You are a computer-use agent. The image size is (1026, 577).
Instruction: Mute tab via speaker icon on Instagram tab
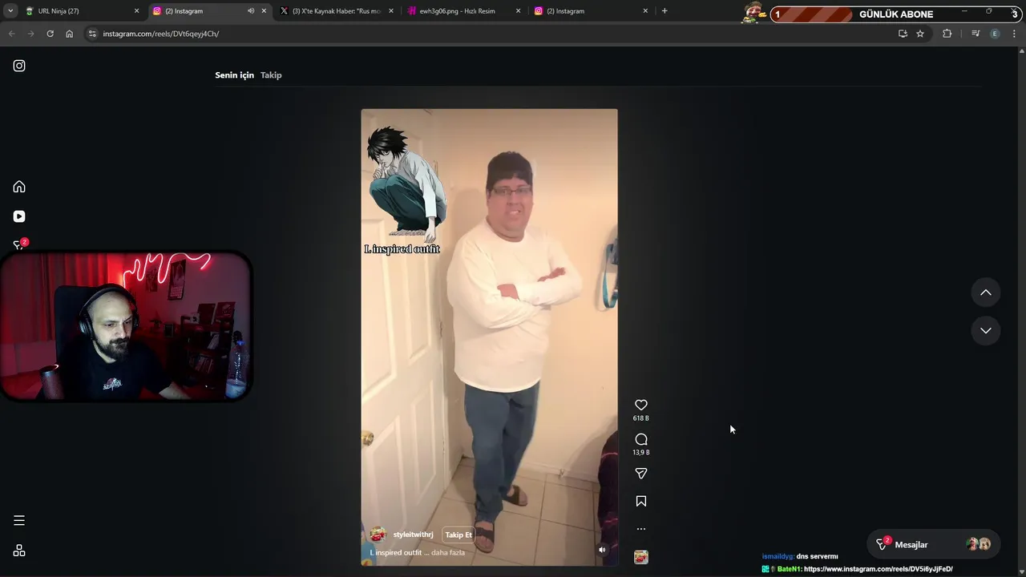(250, 11)
